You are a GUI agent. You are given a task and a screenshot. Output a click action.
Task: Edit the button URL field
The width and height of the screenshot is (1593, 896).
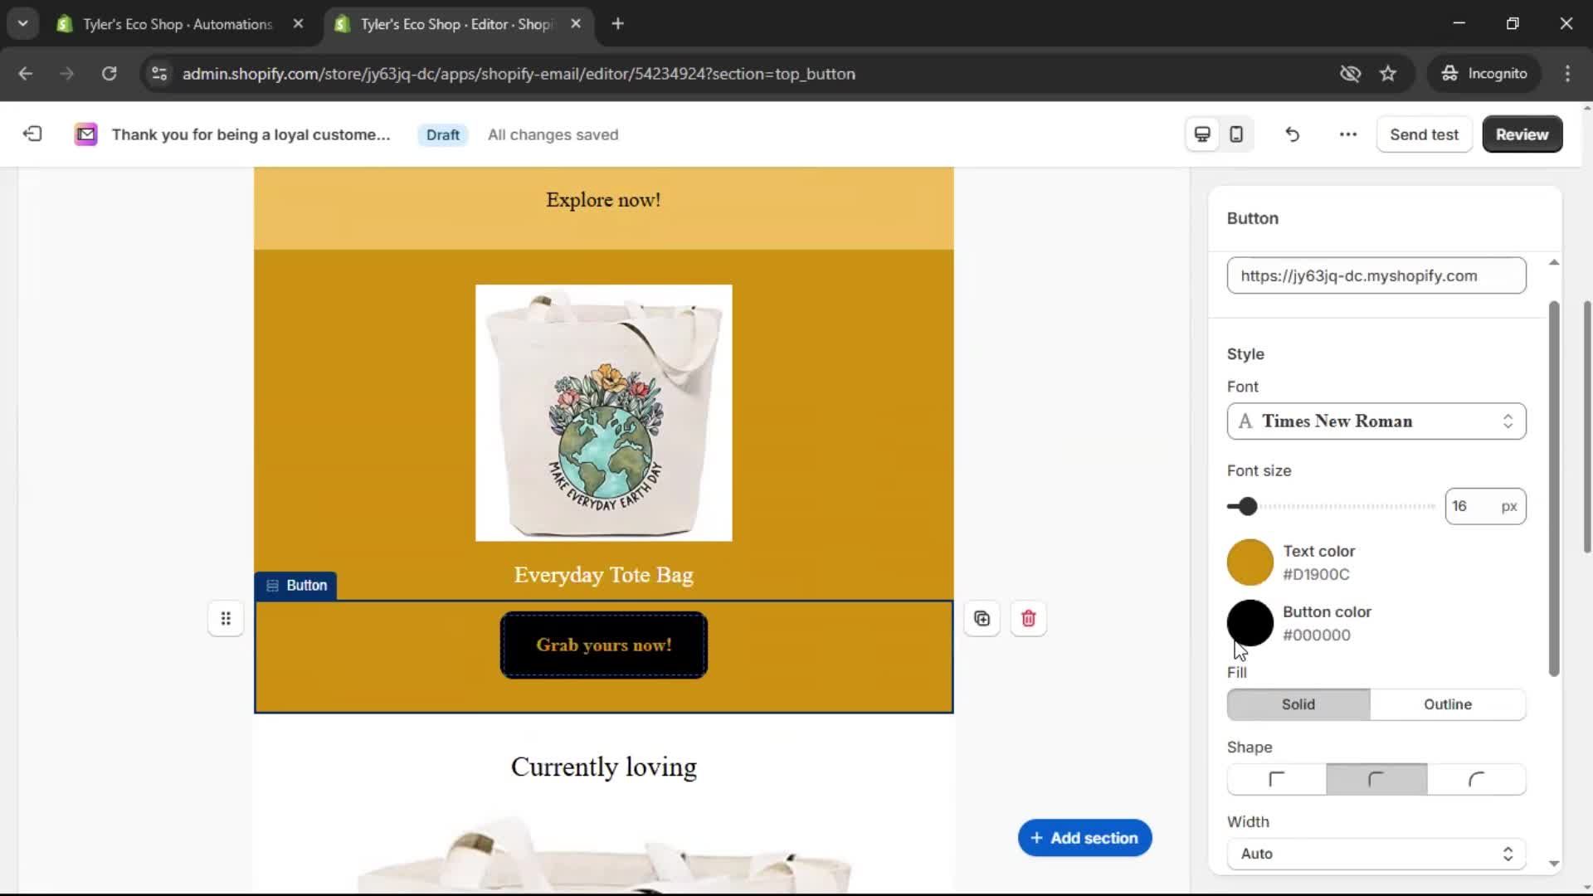coord(1375,275)
